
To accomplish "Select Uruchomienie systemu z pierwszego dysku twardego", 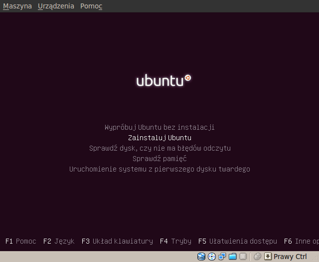I will pos(159,169).
